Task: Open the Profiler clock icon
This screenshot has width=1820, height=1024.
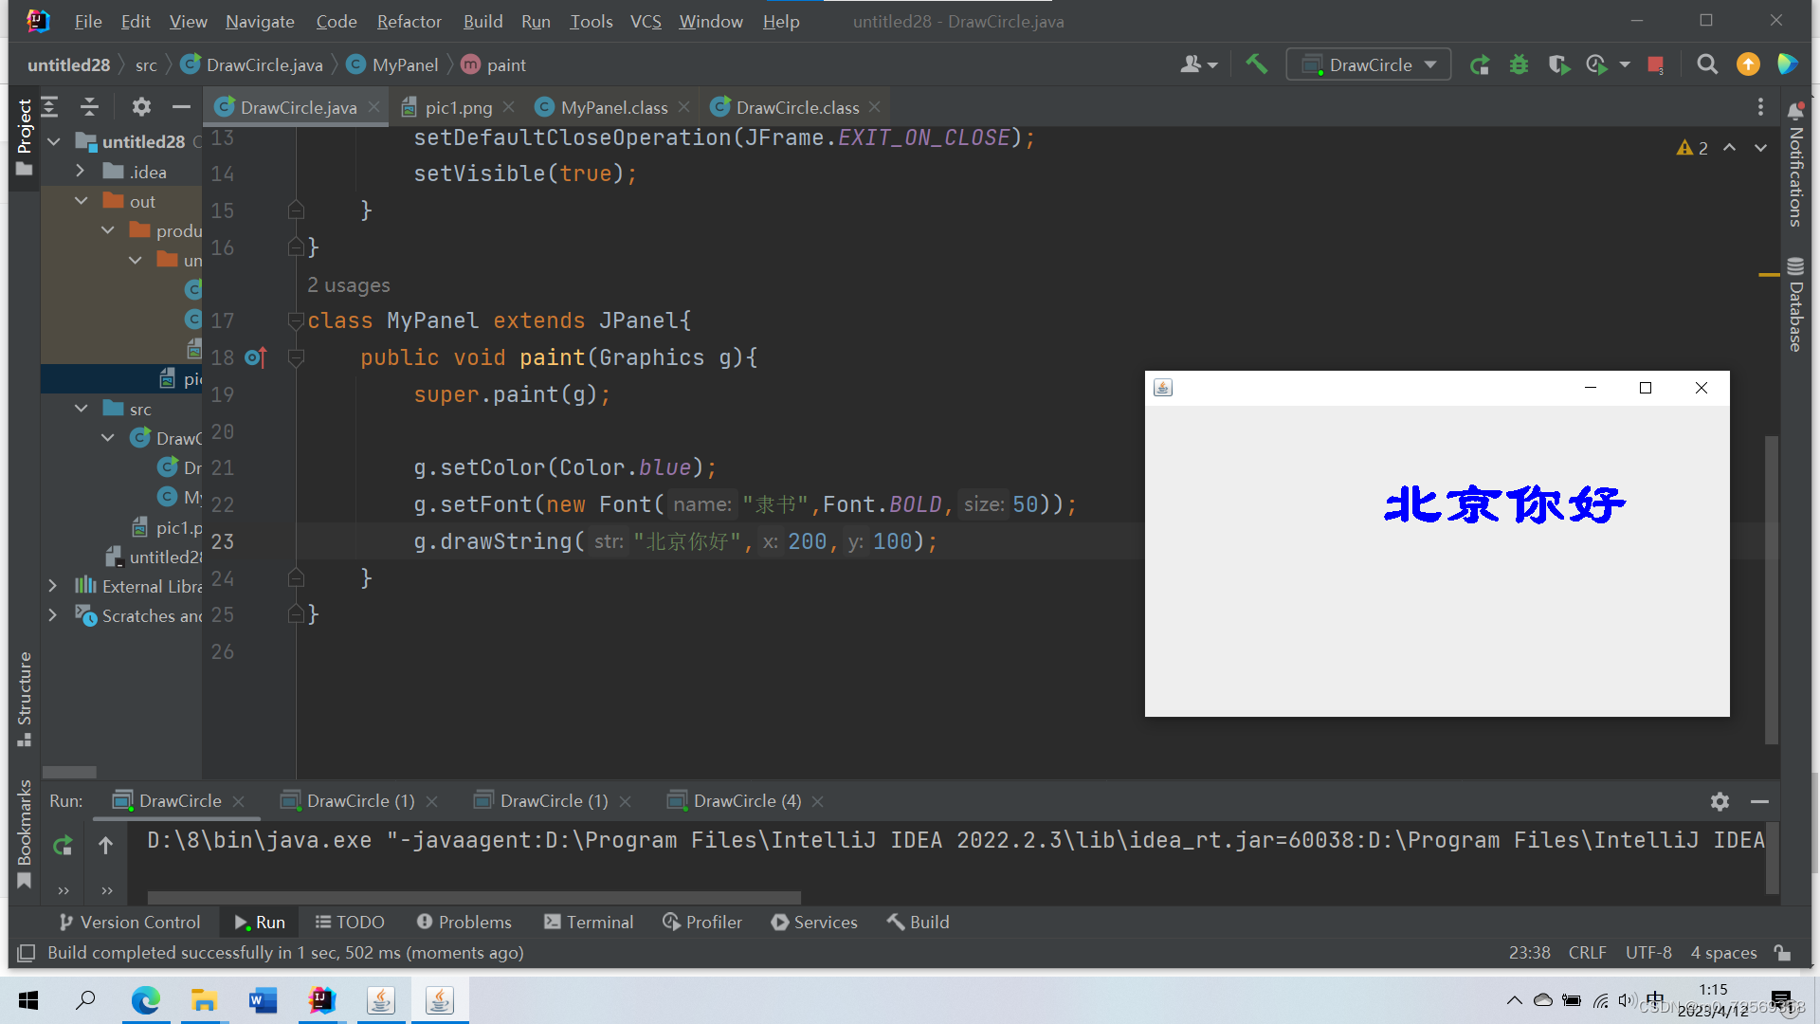Action: (x=1598, y=64)
